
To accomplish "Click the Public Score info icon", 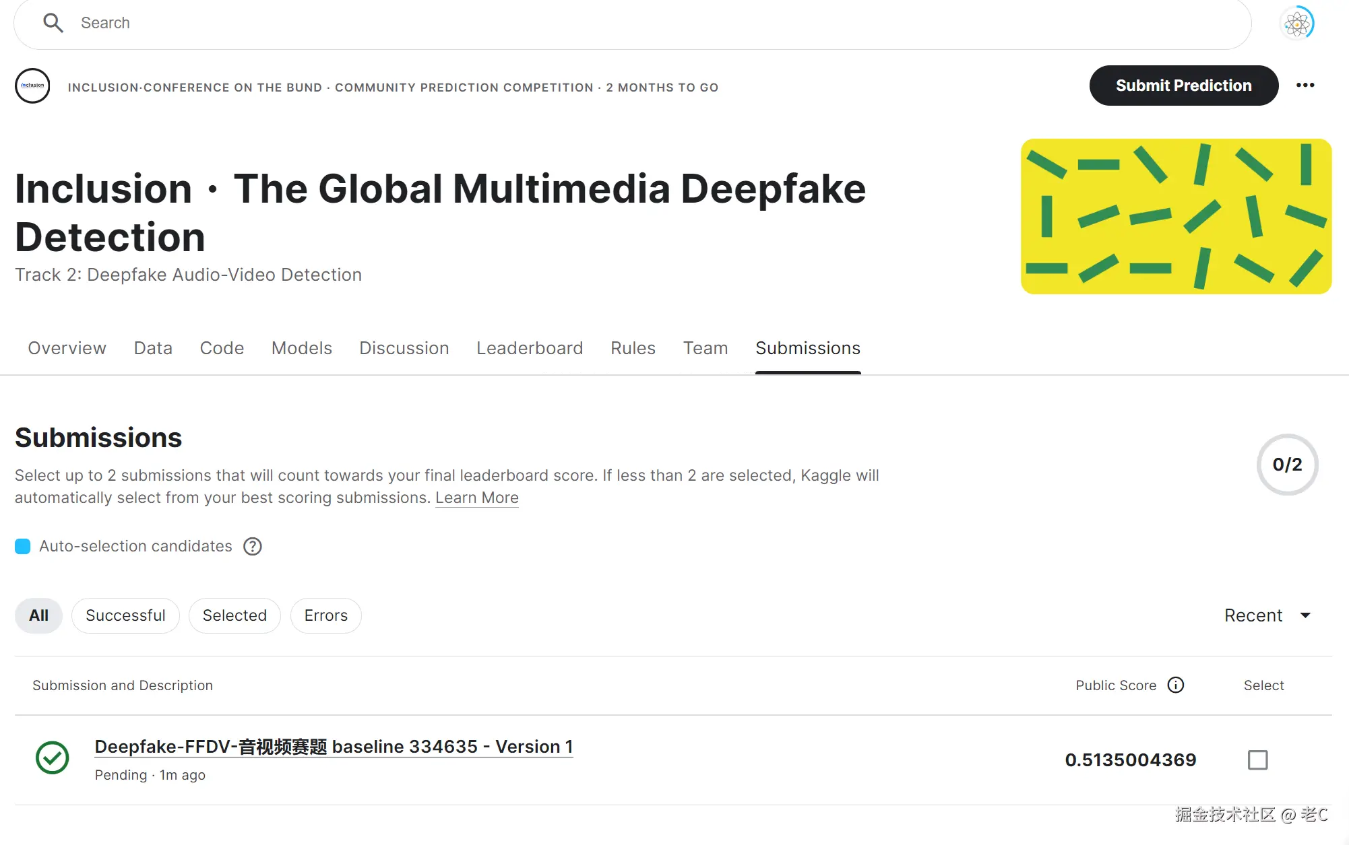I will pyautogui.click(x=1176, y=685).
